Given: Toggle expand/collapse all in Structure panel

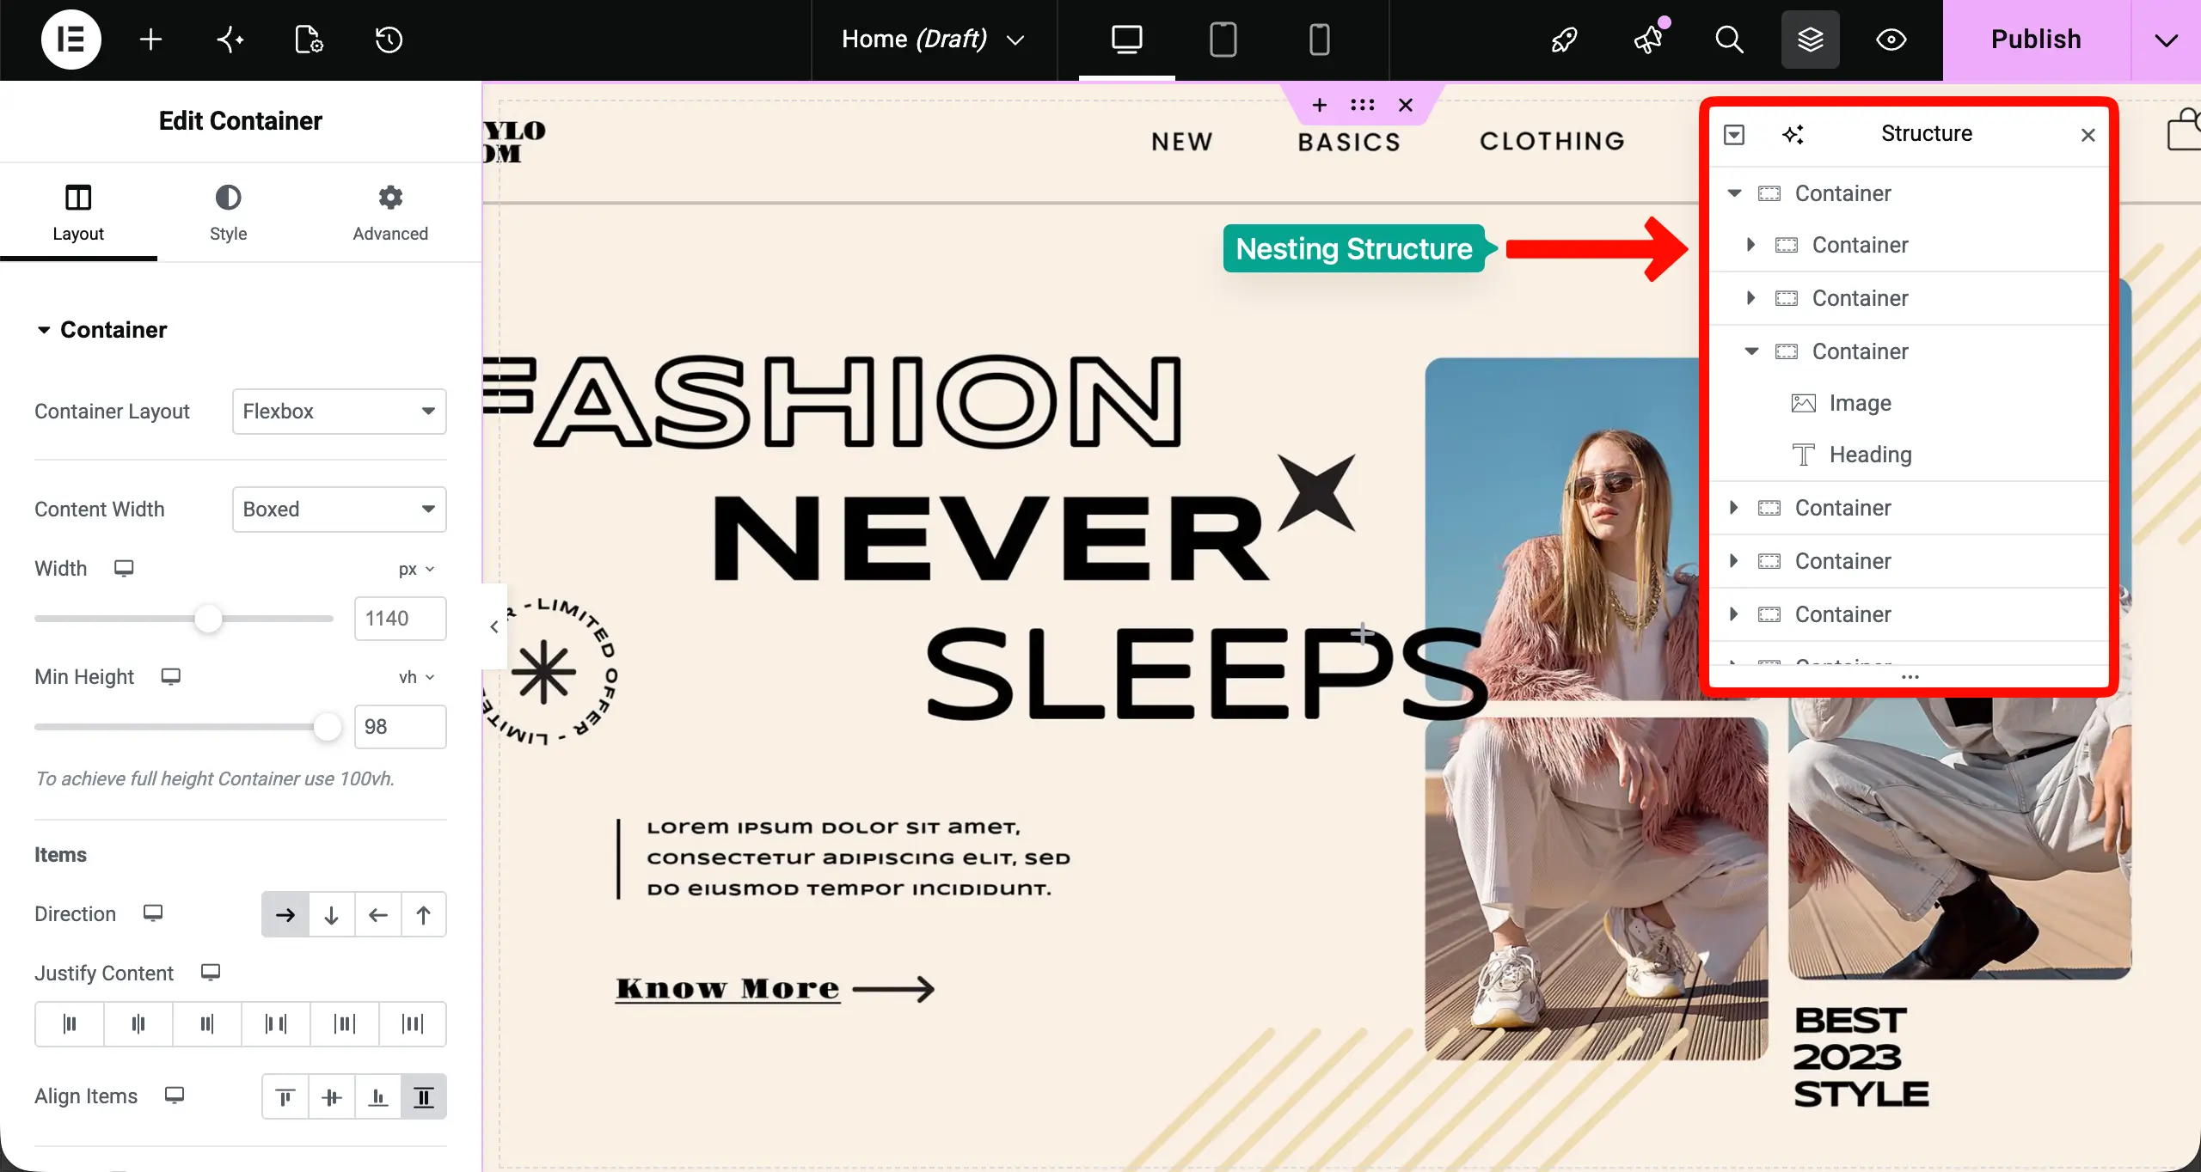Looking at the screenshot, I should 1734,135.
